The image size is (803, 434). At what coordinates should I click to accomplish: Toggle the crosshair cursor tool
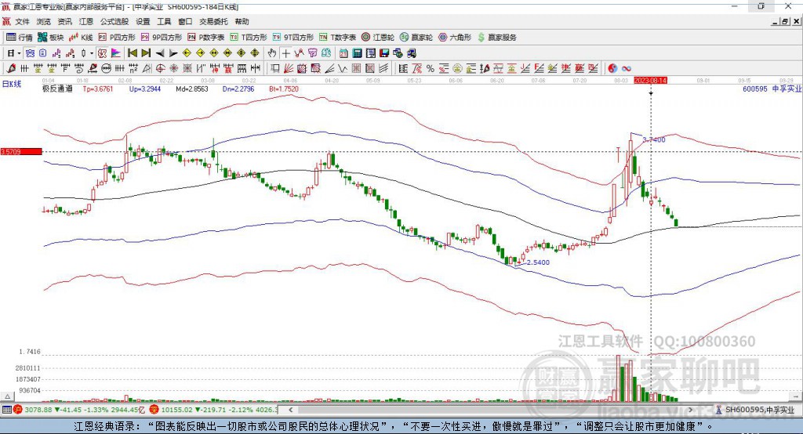(285, 53)
